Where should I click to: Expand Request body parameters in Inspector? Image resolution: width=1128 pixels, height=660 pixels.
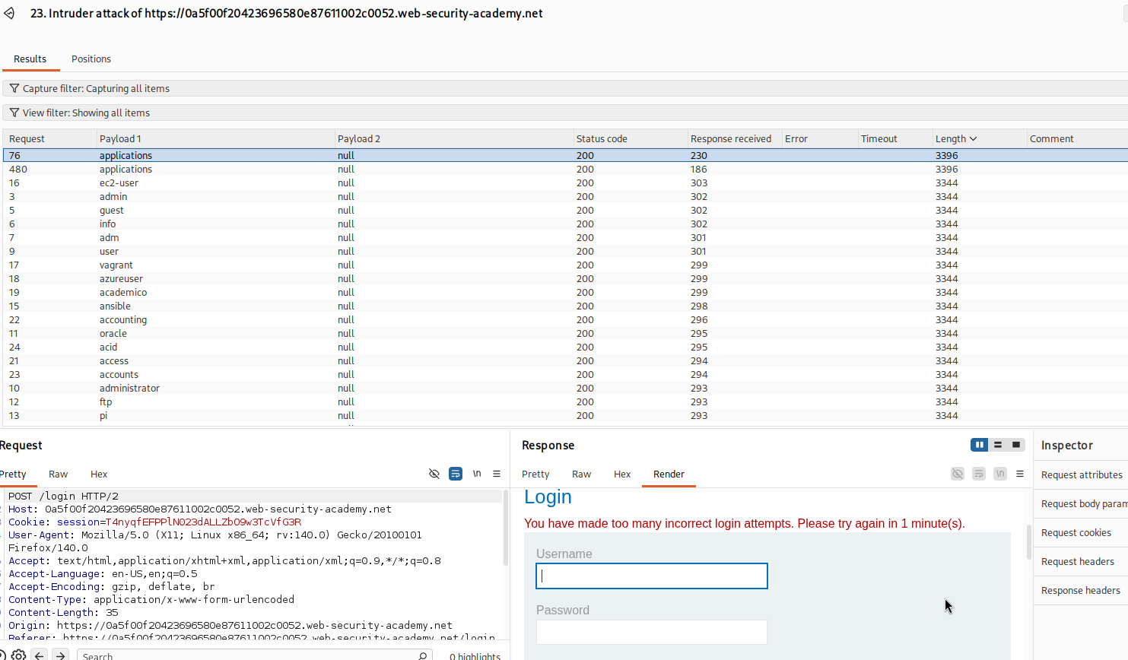click(x=1081, y=503)
